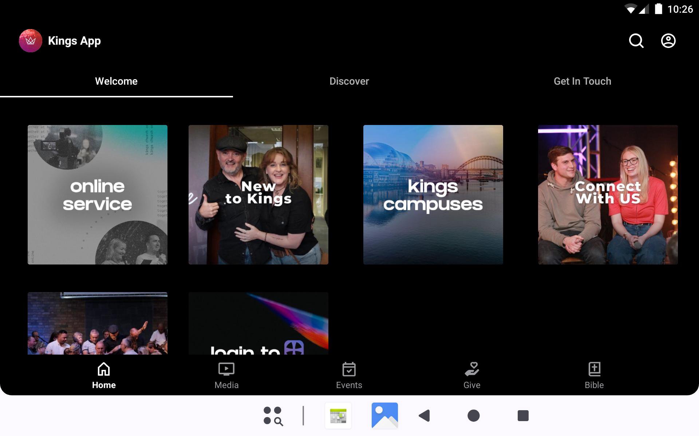The height and width of the screenshot is (436, 699).
Task: Open the search magnifier icon
Action: (636, 41)
